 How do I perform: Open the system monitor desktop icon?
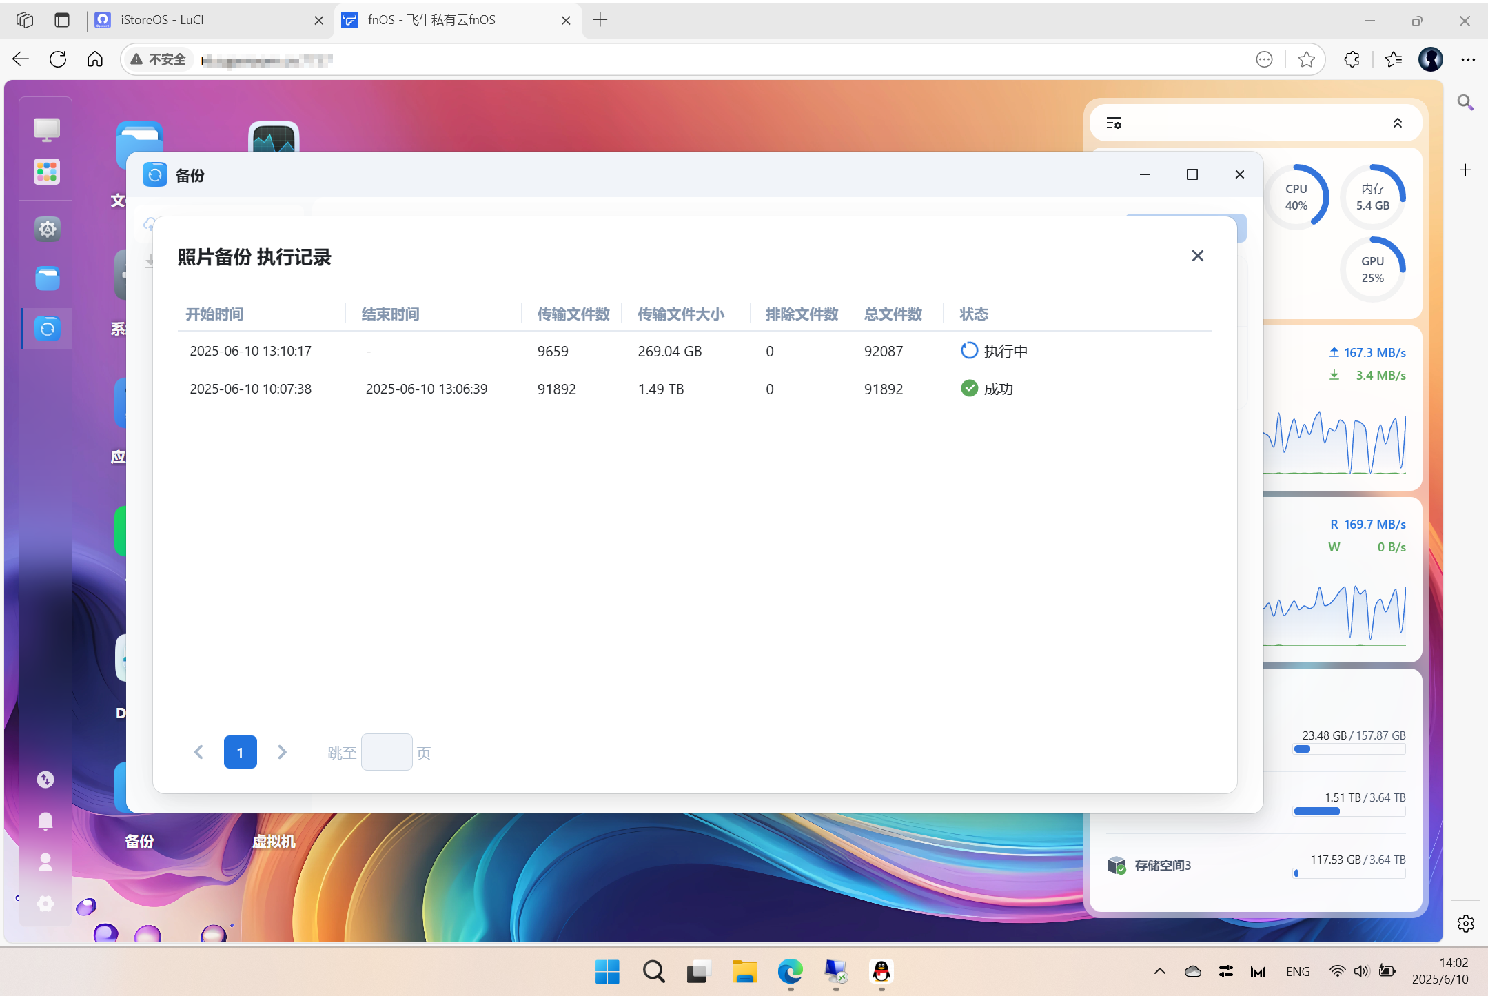274,136
